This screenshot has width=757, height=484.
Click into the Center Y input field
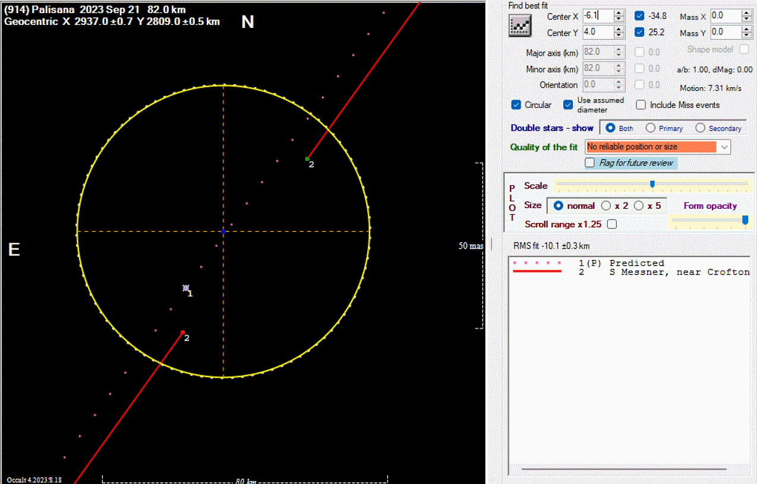(597, 32)
